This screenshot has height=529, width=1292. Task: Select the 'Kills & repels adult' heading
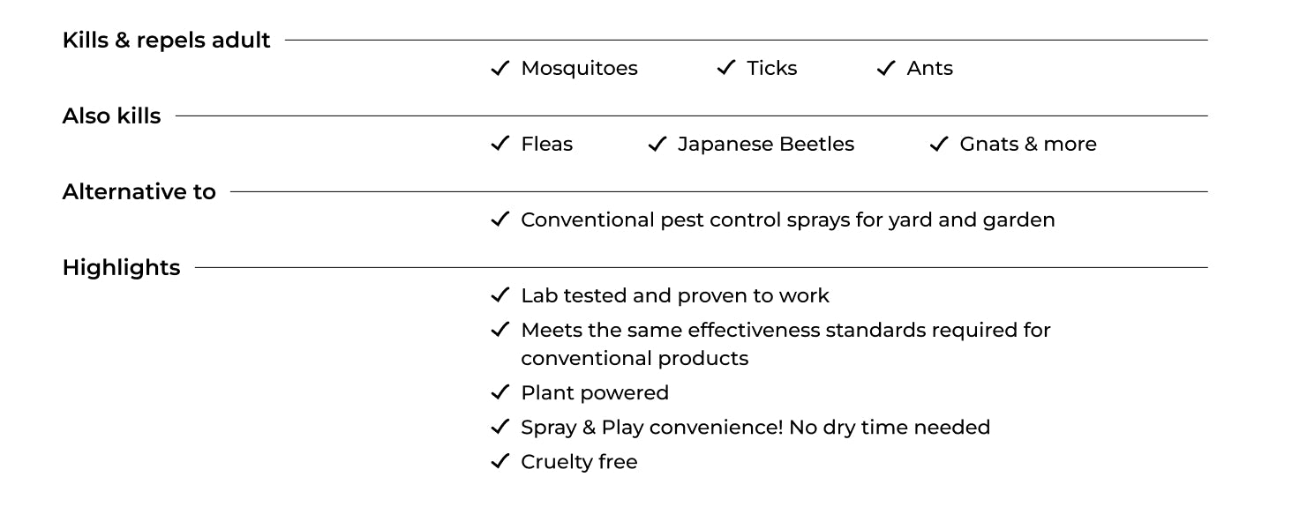[x=166, y=41]
